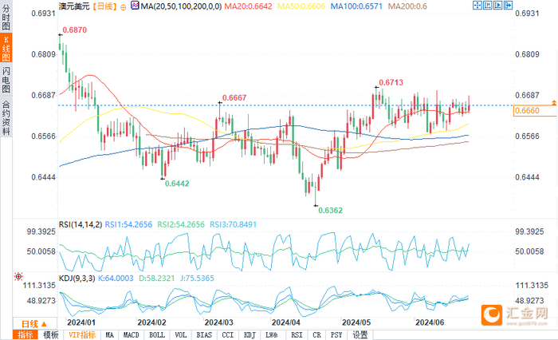Click the RSI2:54.2656 value

[x=181, y=224]
